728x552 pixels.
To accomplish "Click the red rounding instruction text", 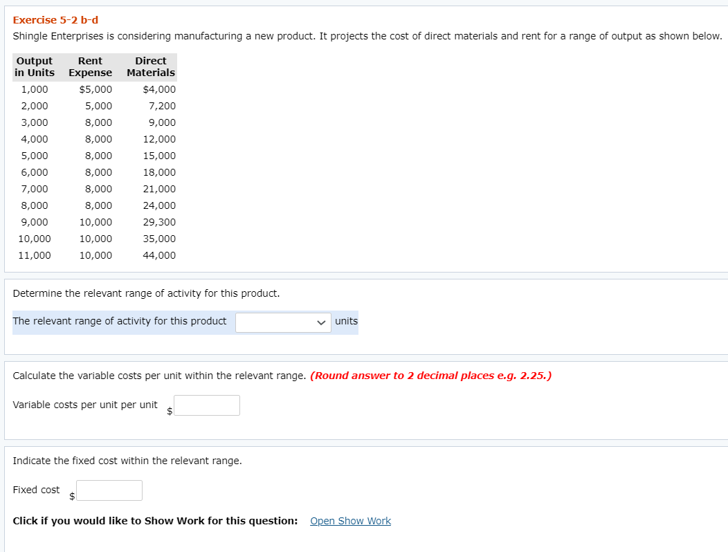I will 431,376.
